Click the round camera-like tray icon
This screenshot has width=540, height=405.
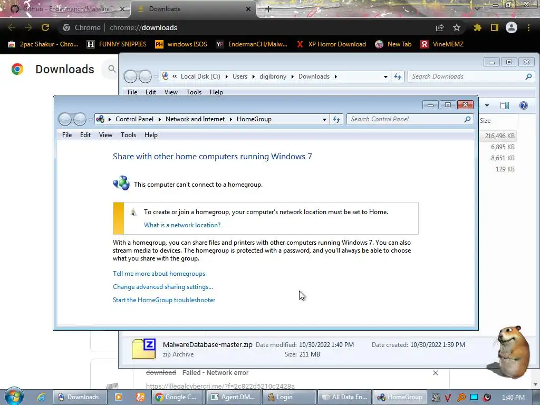487,398
